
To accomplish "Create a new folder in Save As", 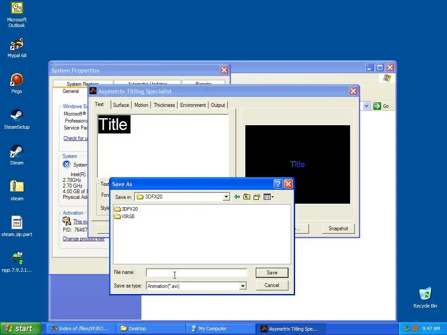I will click(x=257, y=197).
